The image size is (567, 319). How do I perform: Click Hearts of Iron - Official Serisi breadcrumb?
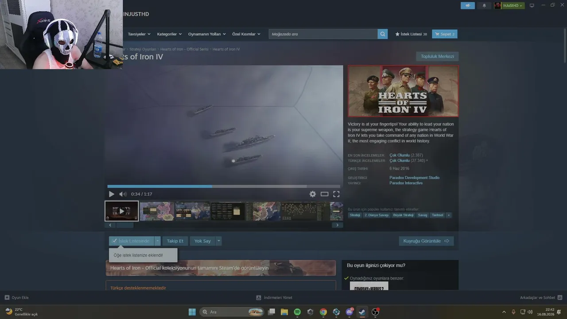click(x=184, y=49)
